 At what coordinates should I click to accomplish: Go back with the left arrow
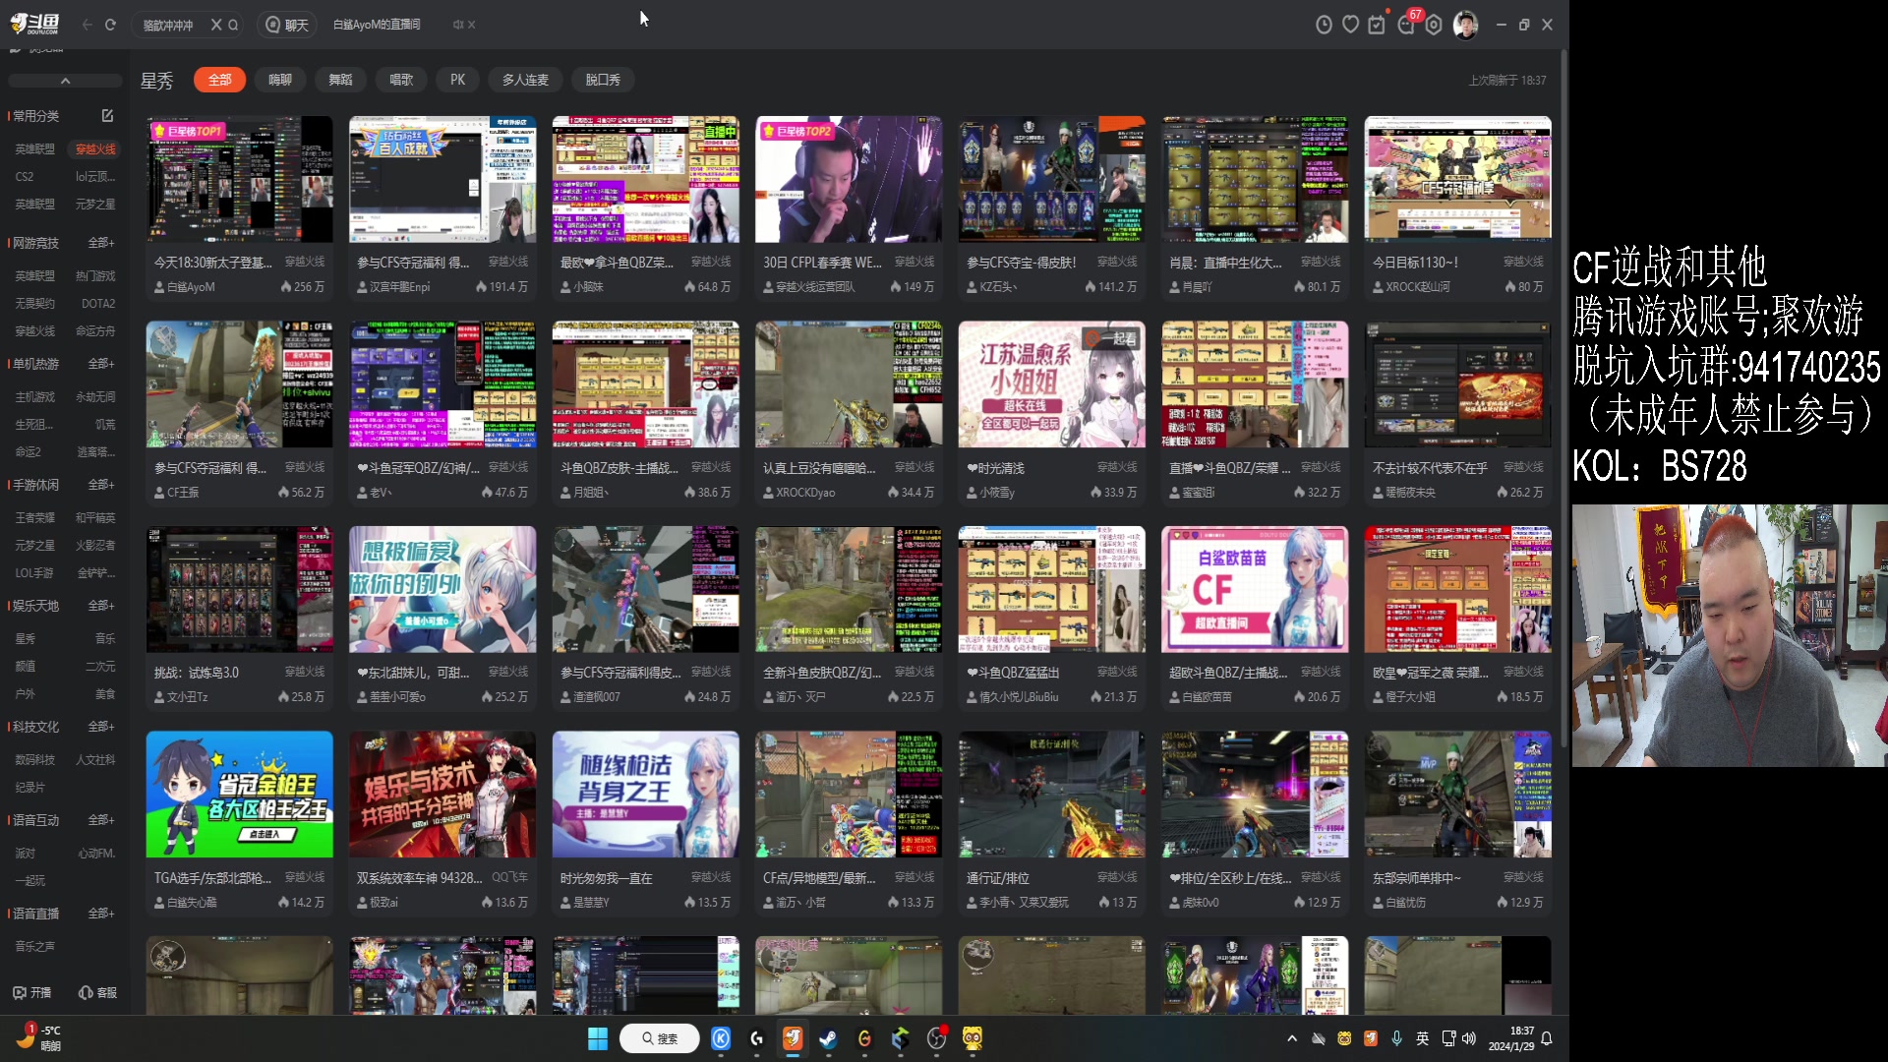click(x=88, y=25)
